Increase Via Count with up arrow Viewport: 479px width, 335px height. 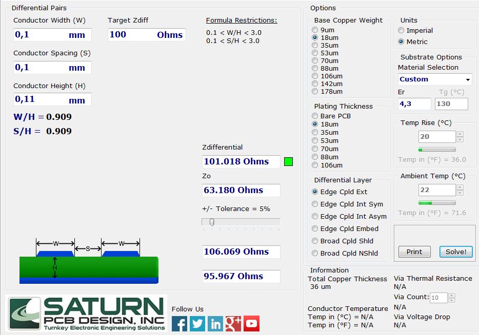click(x=452, y=296)
